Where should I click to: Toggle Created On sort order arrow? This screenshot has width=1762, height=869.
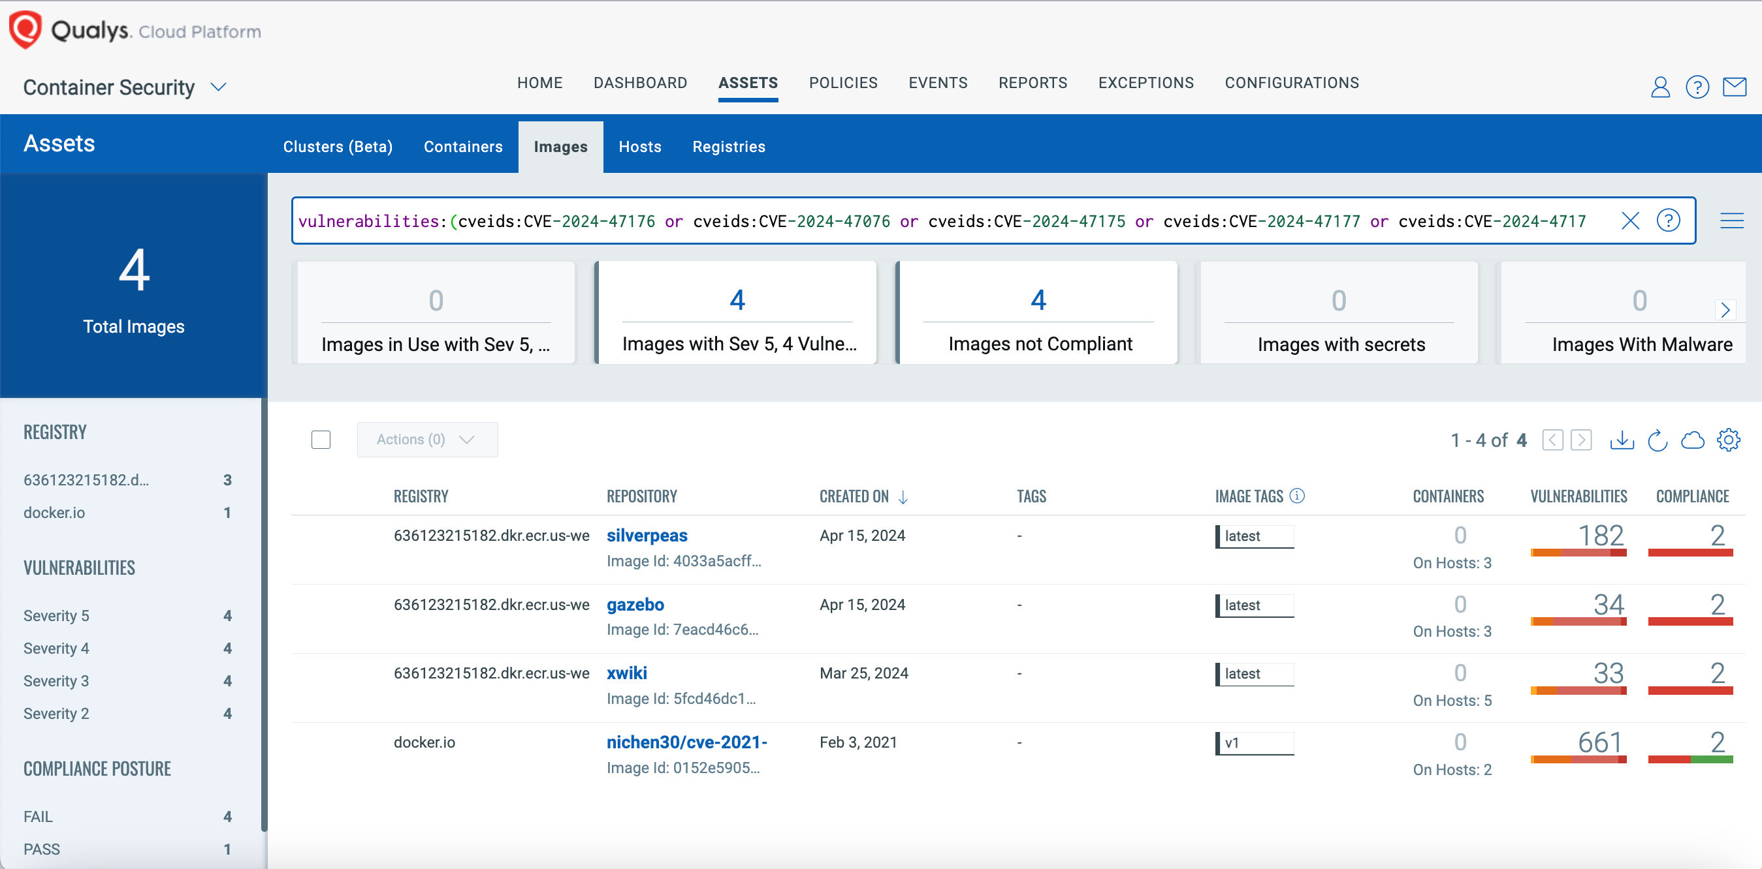pos(905,497)
